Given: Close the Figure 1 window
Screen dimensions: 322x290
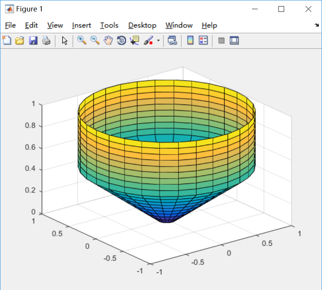Looking at the screenshot, I should pyautogui.click(x=308, y=9).
